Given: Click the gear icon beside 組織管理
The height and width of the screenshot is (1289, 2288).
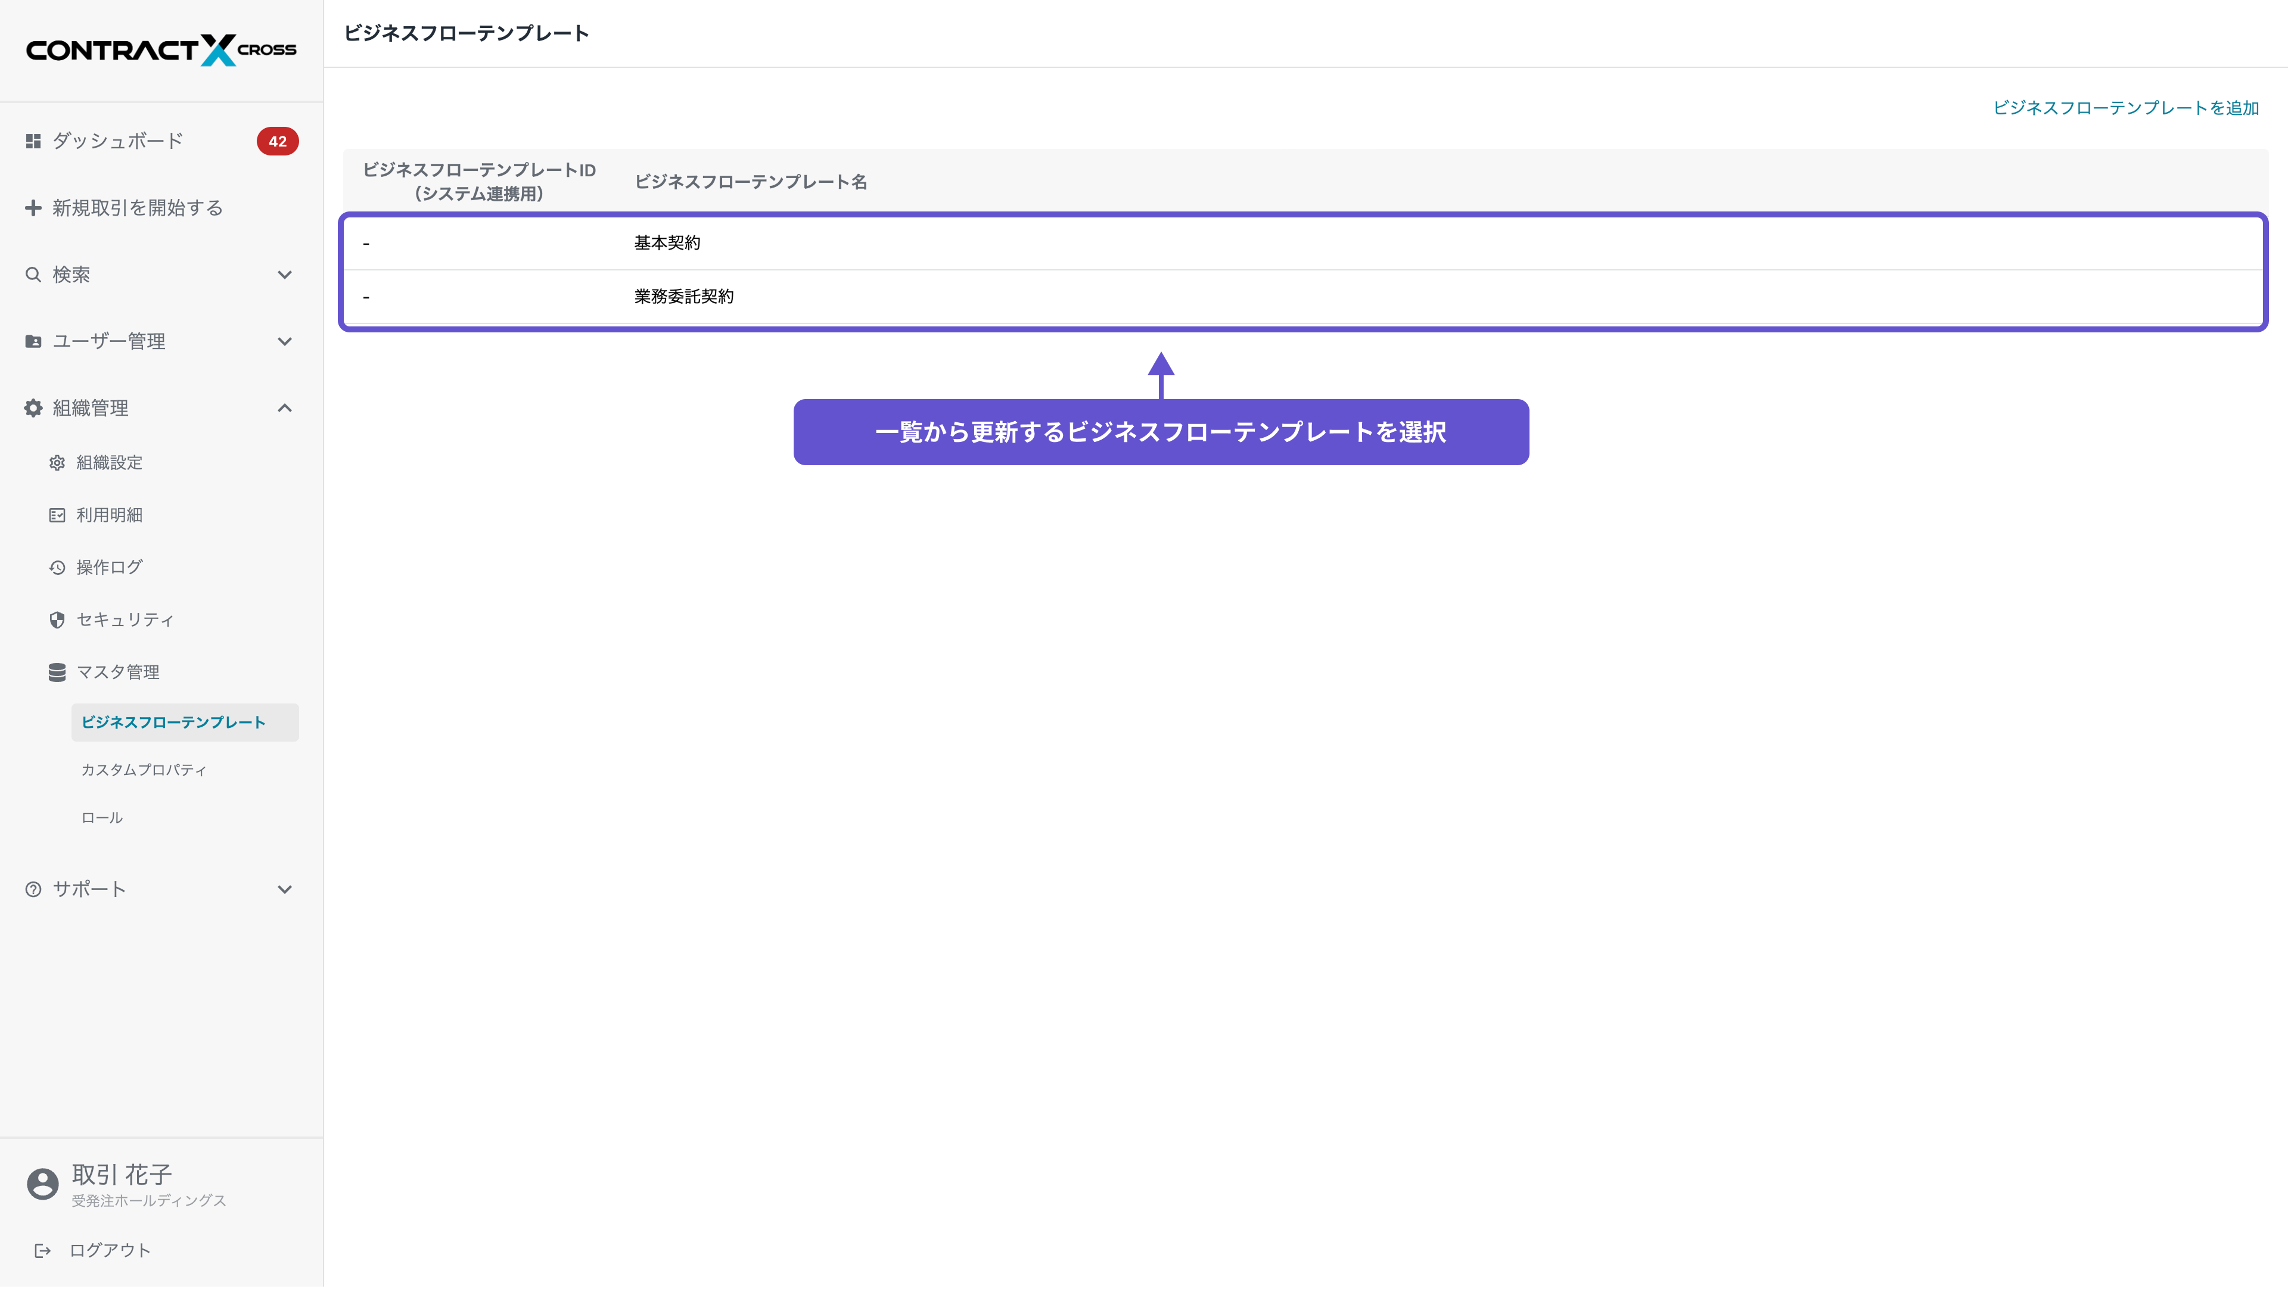Looking at the screenshot, I should (33, 407).
